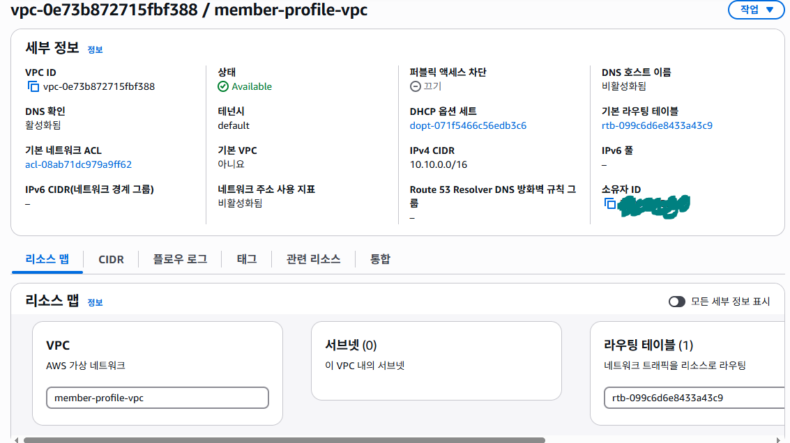Click the 정보 link next to 세부 정보

[x=95, y=50]
